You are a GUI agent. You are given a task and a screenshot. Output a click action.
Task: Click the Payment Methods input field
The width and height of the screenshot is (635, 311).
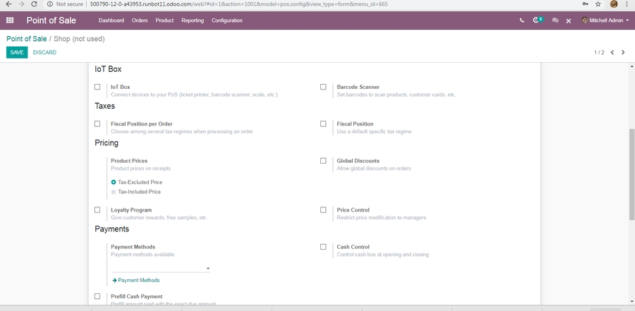point(160,268)
